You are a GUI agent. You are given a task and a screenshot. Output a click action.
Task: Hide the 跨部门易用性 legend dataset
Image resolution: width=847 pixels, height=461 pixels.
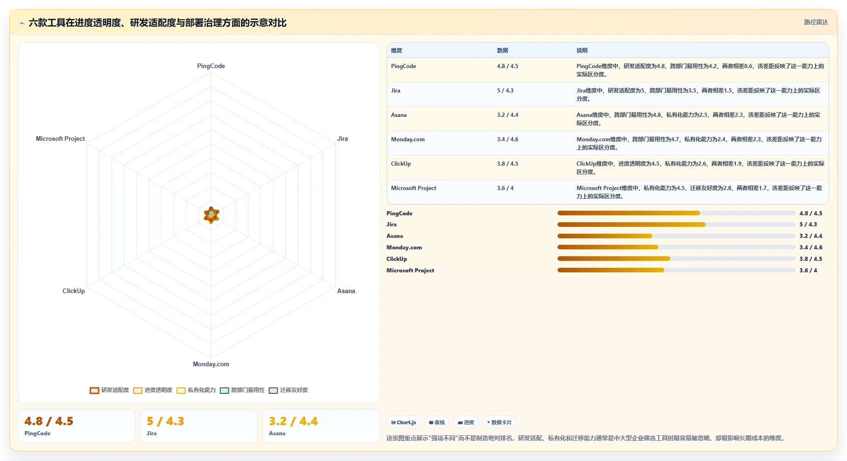[x=242, y=390]
